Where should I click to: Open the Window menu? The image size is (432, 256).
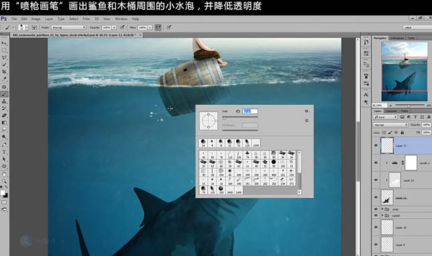[121, 19]
